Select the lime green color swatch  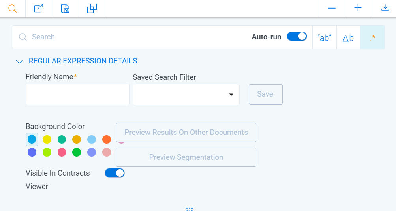click(x=47, y=152)
